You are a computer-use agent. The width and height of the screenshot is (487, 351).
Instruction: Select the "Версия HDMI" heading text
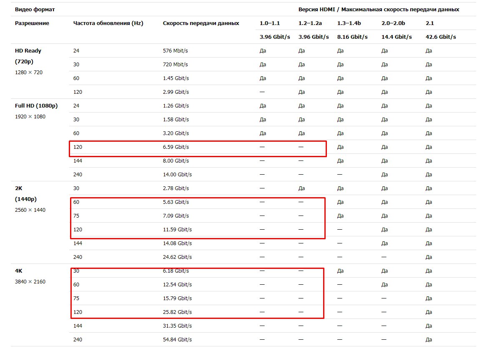(x=317, y=9)
